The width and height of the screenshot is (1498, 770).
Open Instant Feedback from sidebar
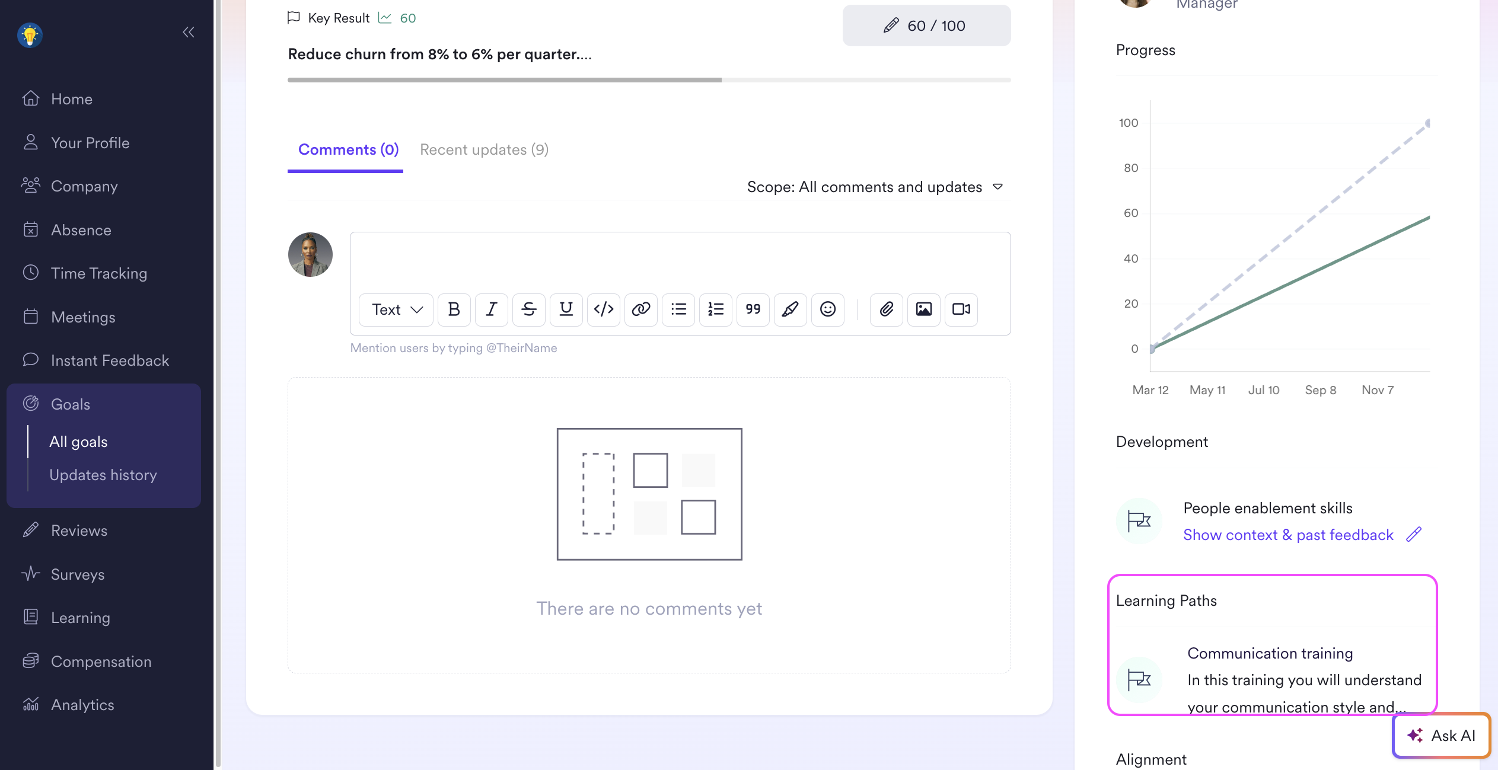(110, 360)
